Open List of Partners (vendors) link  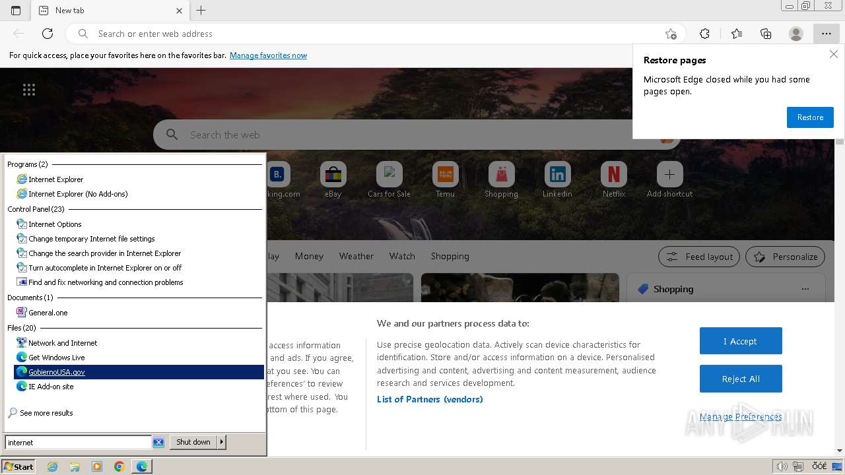point(430,399)
